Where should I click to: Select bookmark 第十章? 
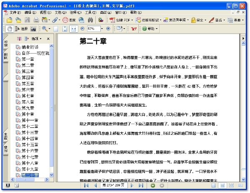pos(28,114)
